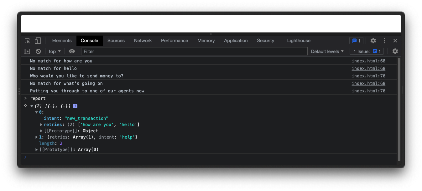Open the Sources tab
Image resolution: width=422 pixels, height=191 pixels.
[x=116, y=41]
